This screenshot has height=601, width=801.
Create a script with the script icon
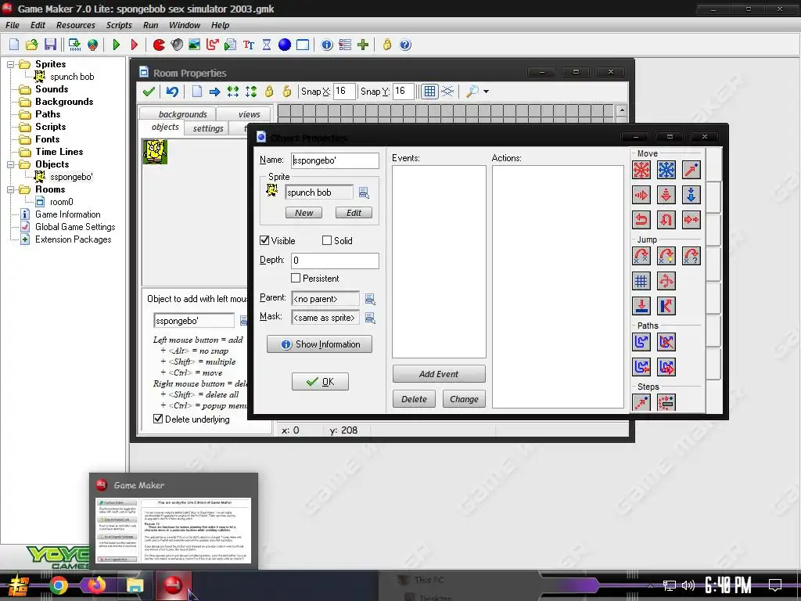pos(231,45)
